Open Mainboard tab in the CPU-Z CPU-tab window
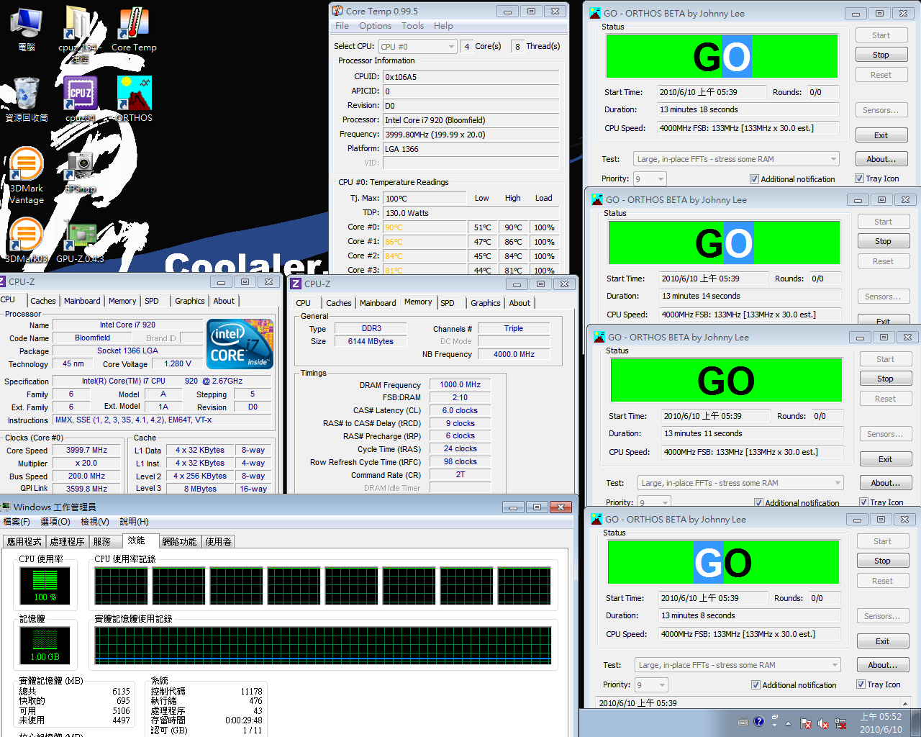Image resolution: width=921 pixels, height=737 pixels. 82,301
